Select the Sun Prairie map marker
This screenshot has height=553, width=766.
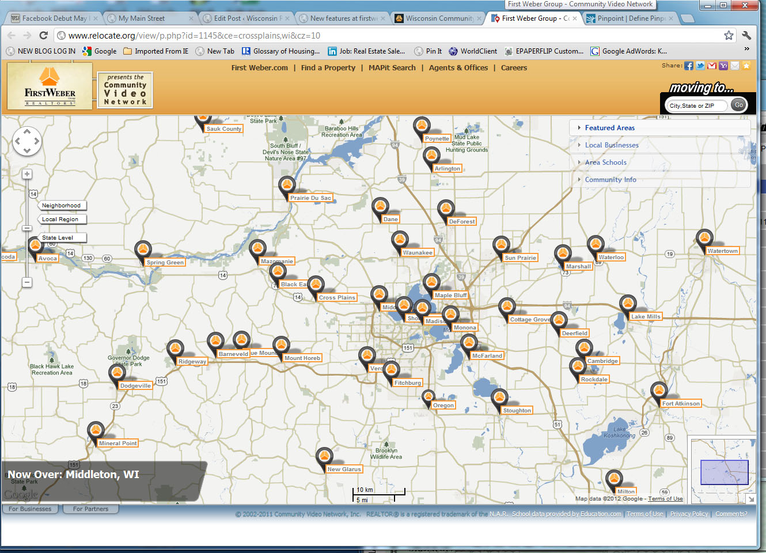point(502,247)
